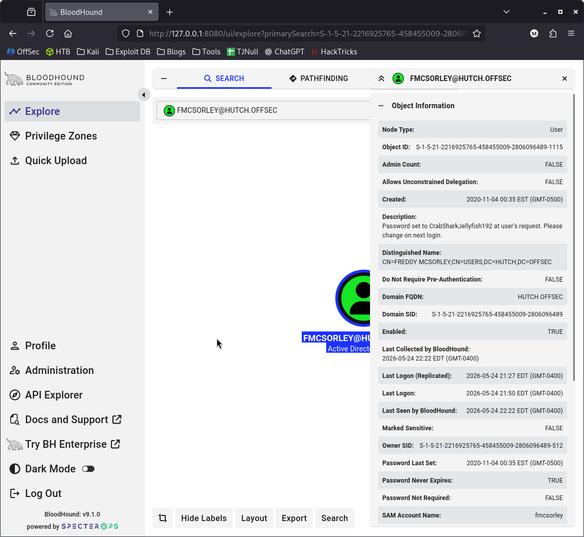Viewport: 584px width, 537px height.
Task: Click the SAM Account Name fmcsorley
Action: point(549,515)
